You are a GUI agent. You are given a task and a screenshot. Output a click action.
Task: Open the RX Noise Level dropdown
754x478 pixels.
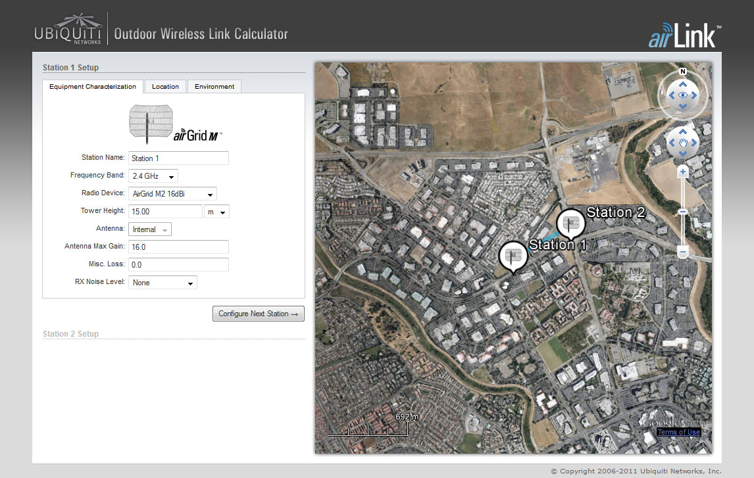(163, 283)
